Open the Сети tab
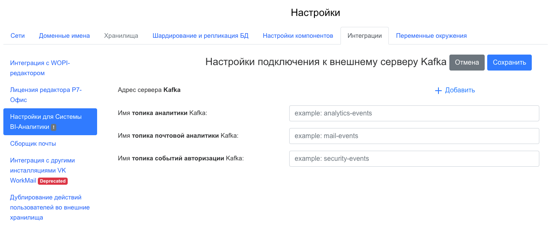 [x=18, y=36]
